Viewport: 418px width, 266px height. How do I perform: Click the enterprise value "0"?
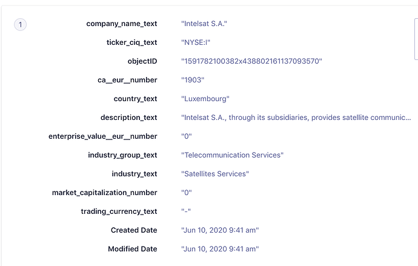(x=187, y=136)
